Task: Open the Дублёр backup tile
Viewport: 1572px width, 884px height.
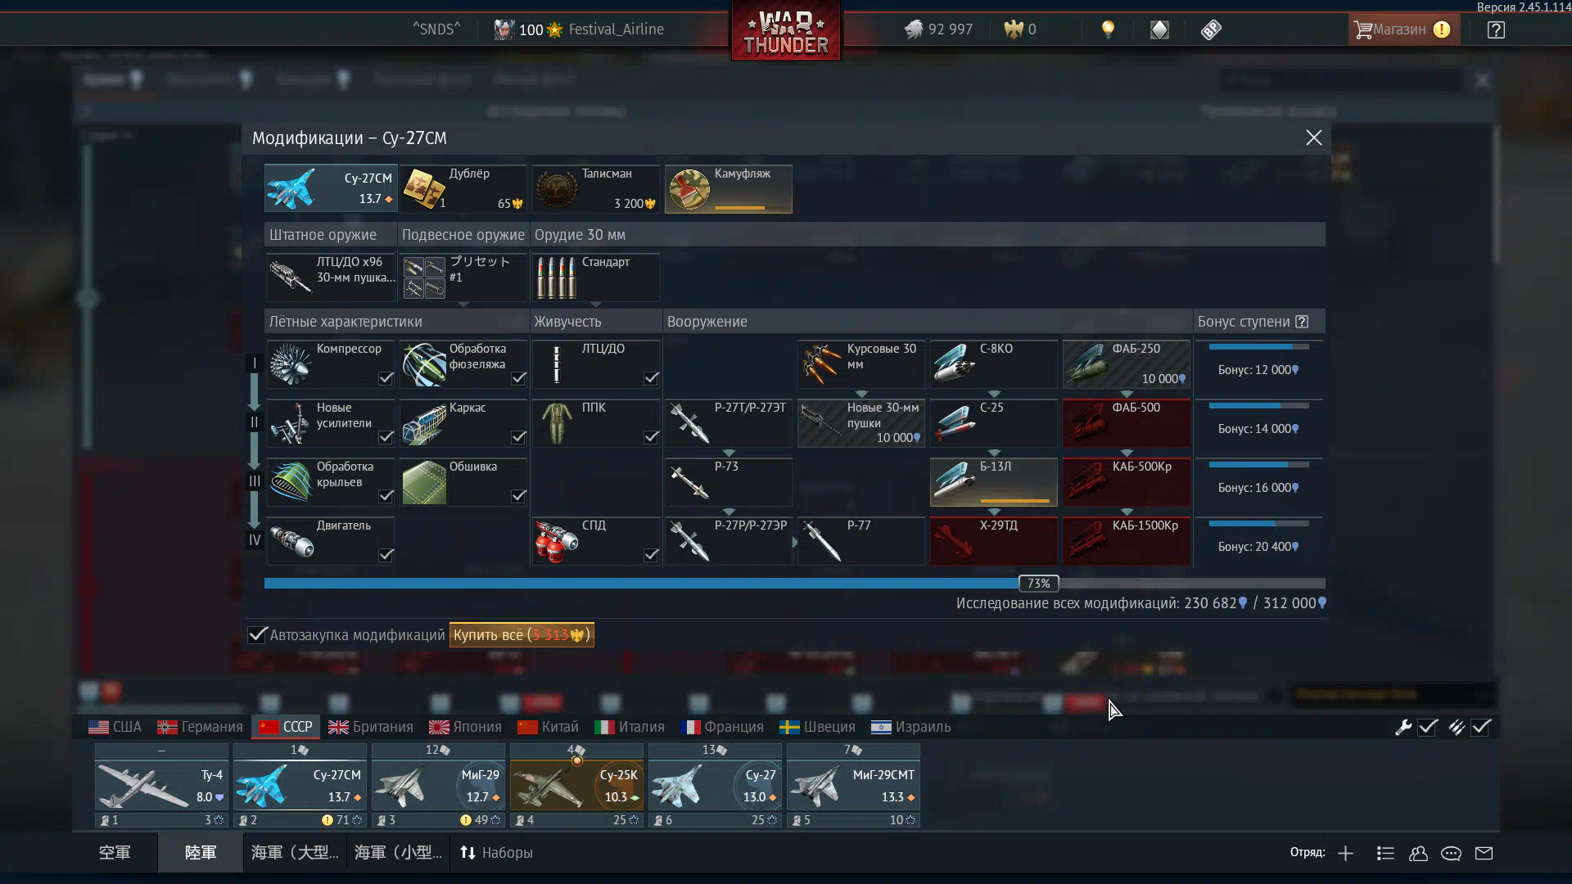Action: tap(463, 188)
